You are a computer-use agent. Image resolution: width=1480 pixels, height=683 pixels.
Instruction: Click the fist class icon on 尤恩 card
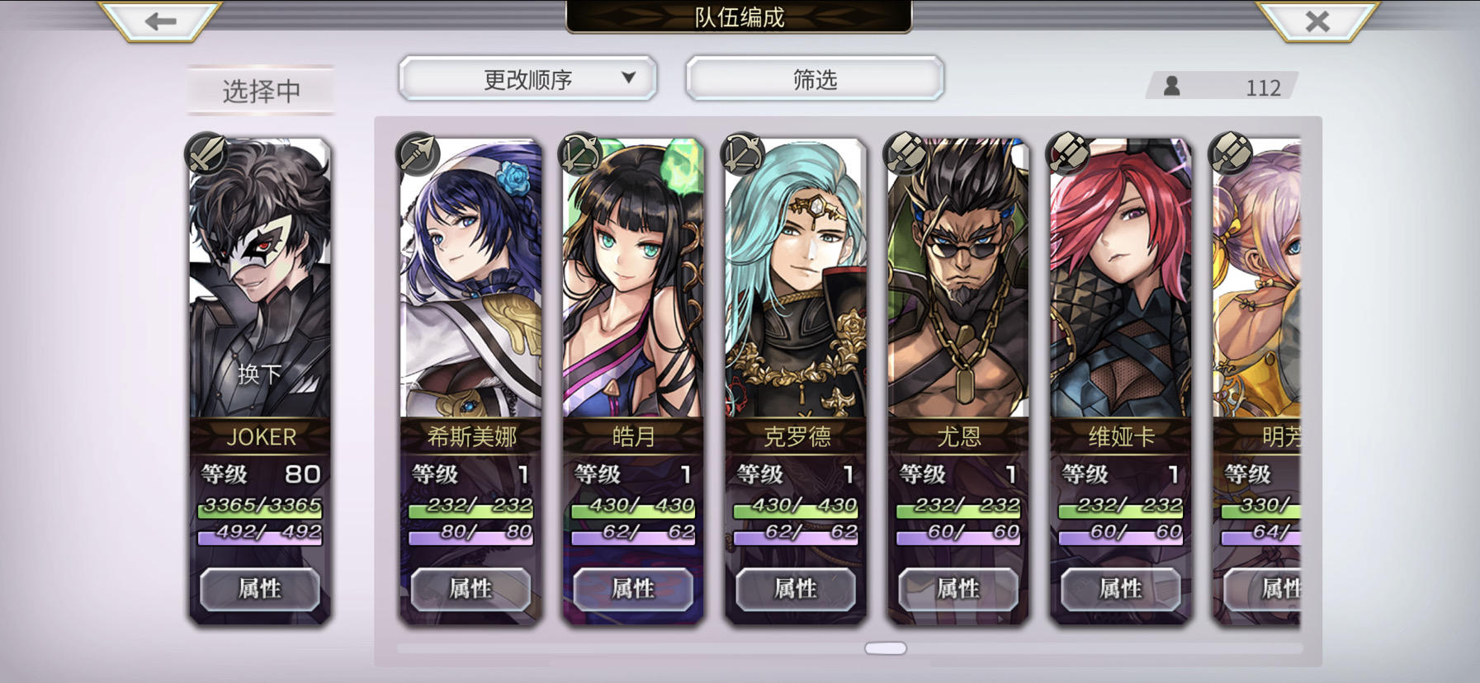click(x=905, y=153)
